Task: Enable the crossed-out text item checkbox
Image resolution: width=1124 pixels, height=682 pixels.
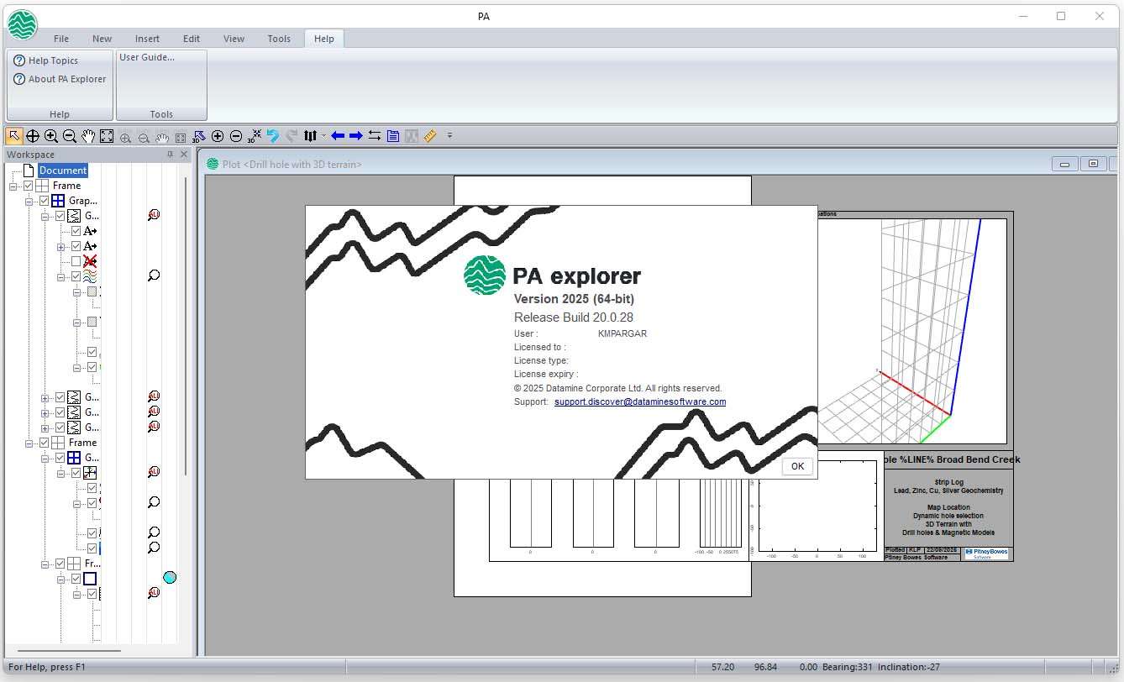Action: (76, 261)
